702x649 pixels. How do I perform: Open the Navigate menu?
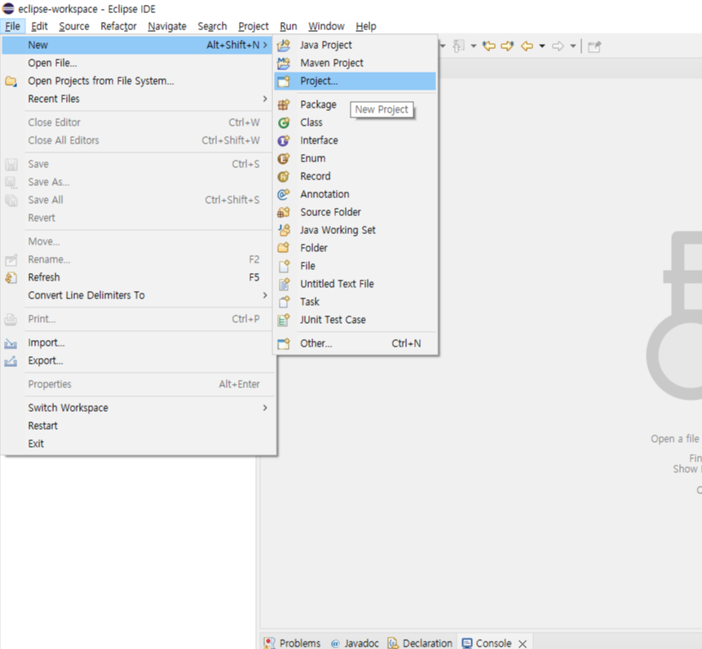pyautogui.click(x=167, y=26)
